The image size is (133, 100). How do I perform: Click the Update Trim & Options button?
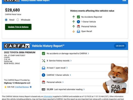click(18, 27)
